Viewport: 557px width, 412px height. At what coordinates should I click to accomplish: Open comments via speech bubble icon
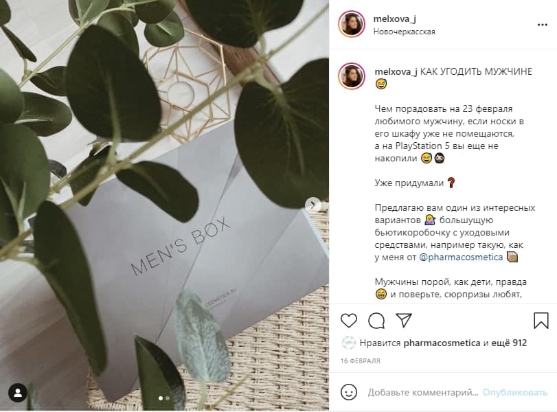(x=376, y=321)
